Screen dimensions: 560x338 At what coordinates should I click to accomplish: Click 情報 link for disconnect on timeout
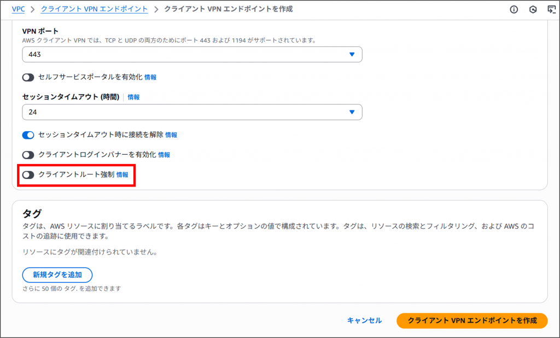click(x=171, y=135)
